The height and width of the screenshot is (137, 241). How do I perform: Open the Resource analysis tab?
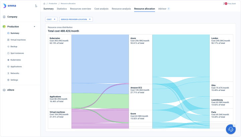[121, 9]
